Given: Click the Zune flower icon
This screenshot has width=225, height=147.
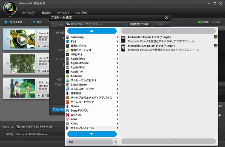Looking at the screenshot, I should click(67, 119).
